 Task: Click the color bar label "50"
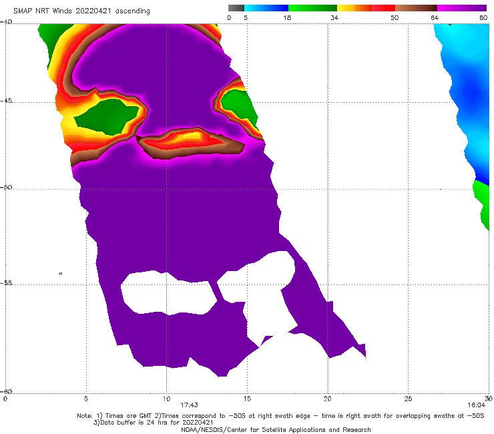pyautogui.click(x=395, y=17)
